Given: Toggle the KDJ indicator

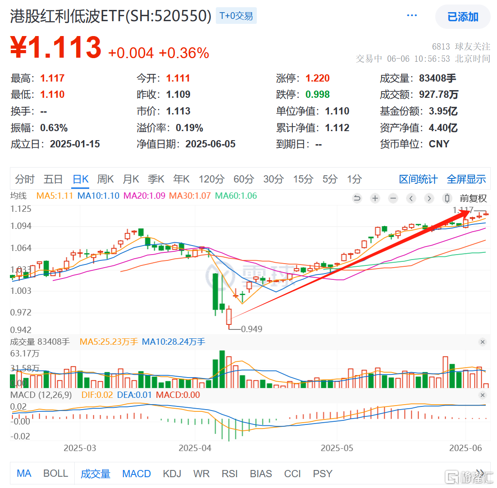Looking at the screenshot, I should tap(172, 474).
